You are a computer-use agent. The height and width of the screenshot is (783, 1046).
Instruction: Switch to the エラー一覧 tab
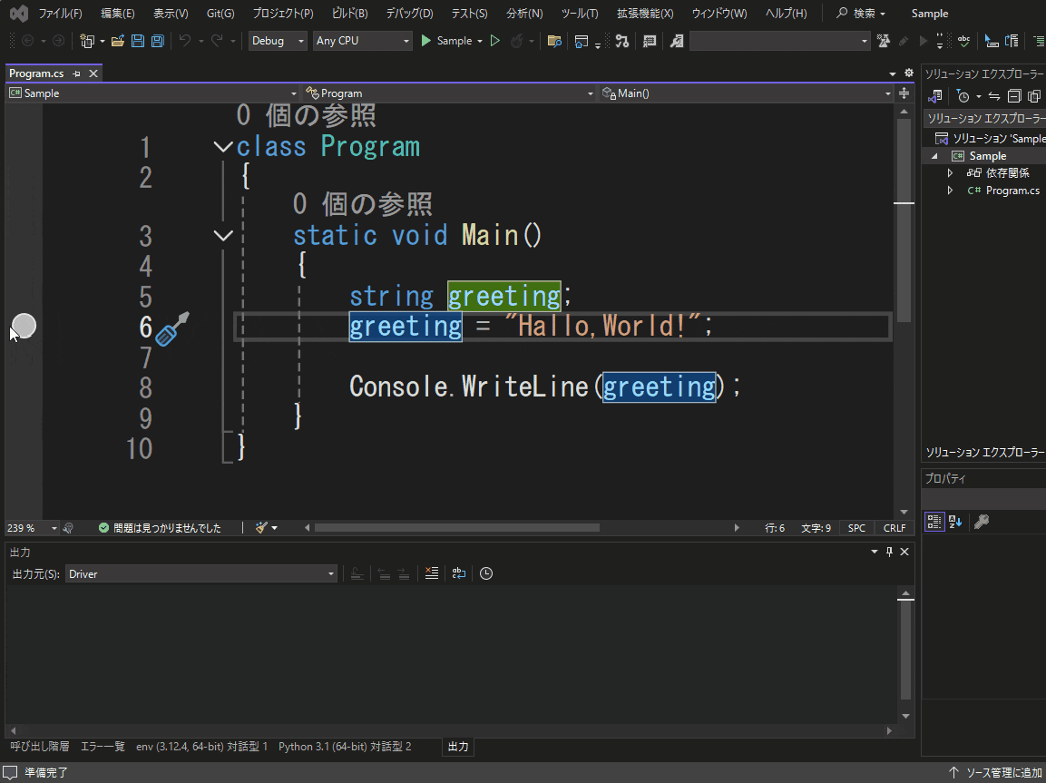[x=102, y=747]
